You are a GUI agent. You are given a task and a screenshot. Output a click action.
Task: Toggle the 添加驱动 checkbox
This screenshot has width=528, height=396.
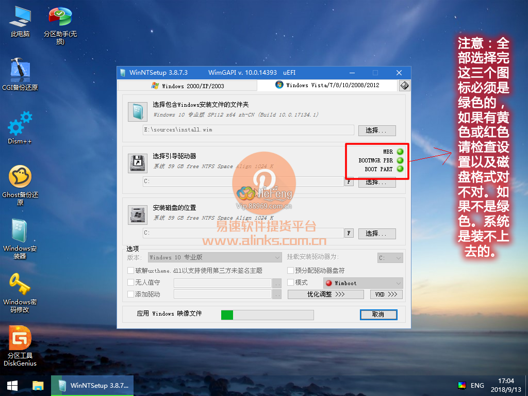click(130, 294)
